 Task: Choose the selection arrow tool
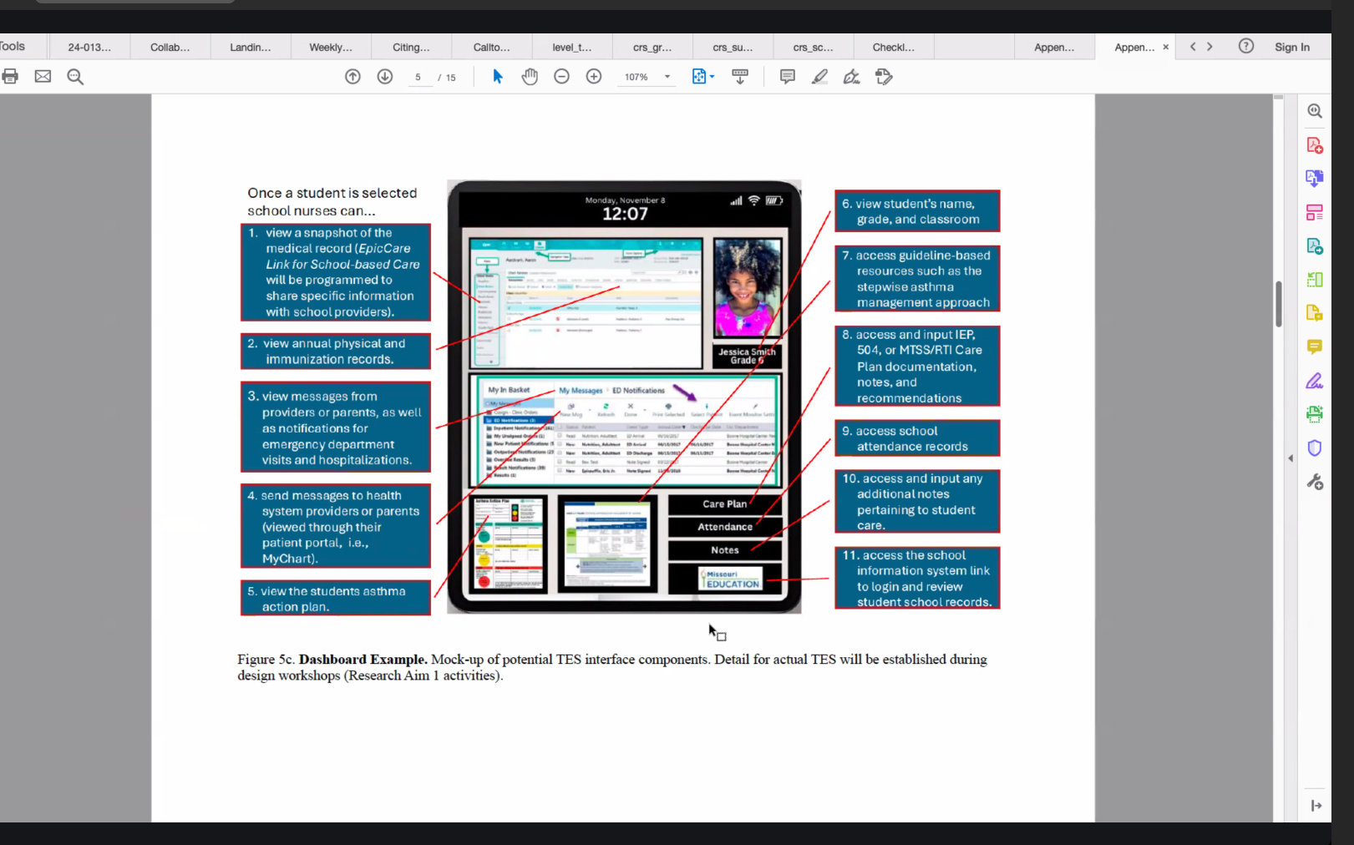tap(498, 77)
